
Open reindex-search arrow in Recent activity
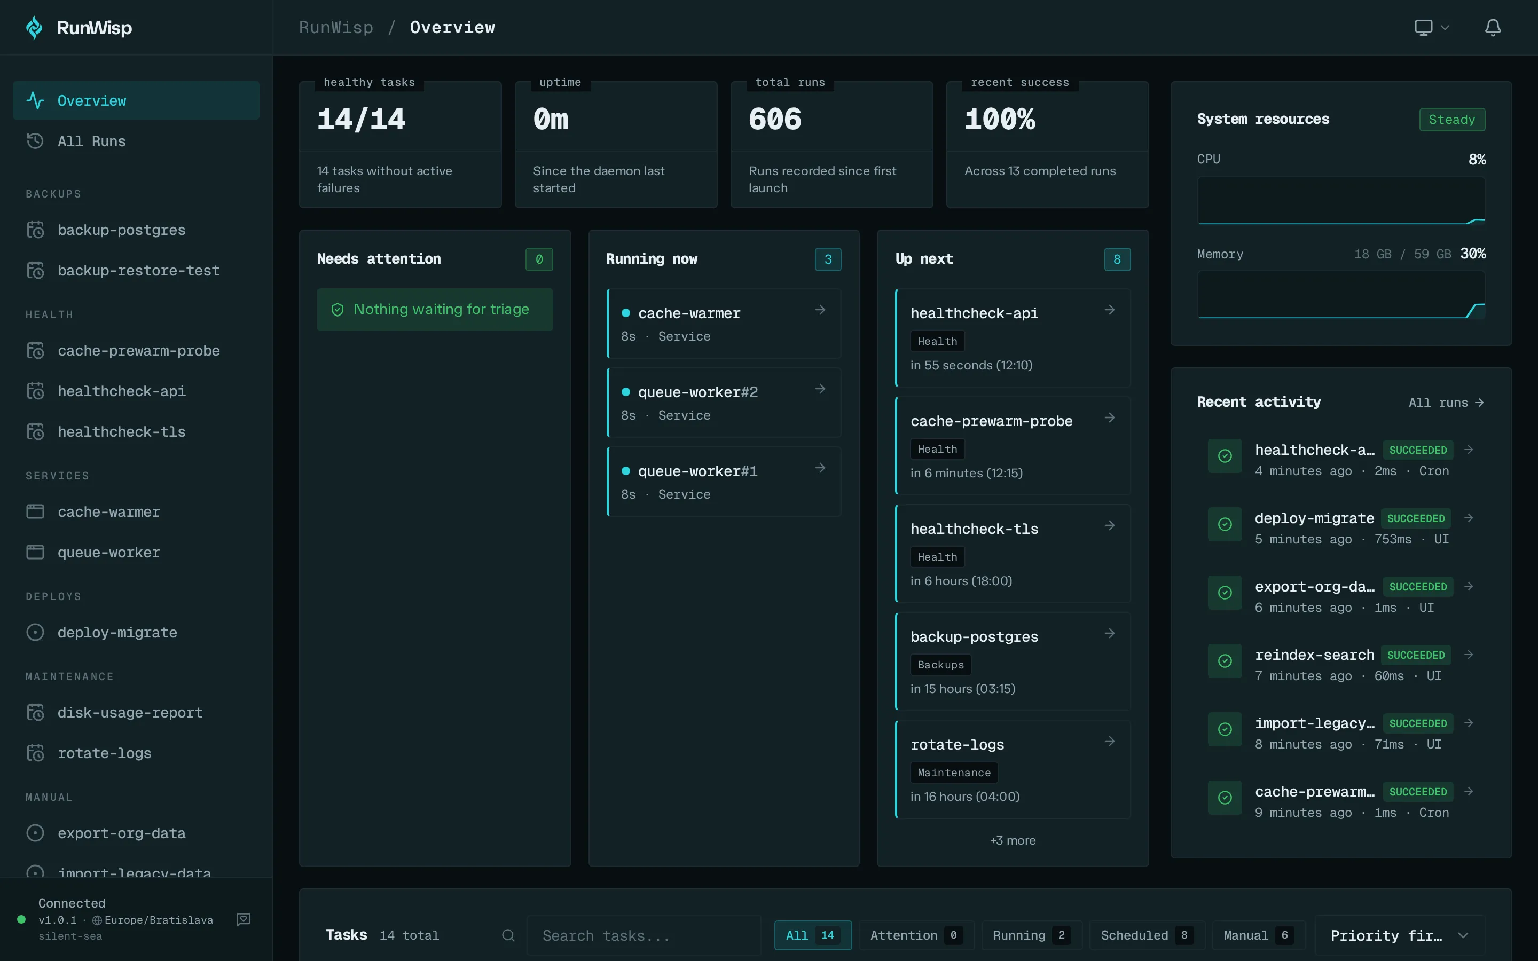point(1469,655)
